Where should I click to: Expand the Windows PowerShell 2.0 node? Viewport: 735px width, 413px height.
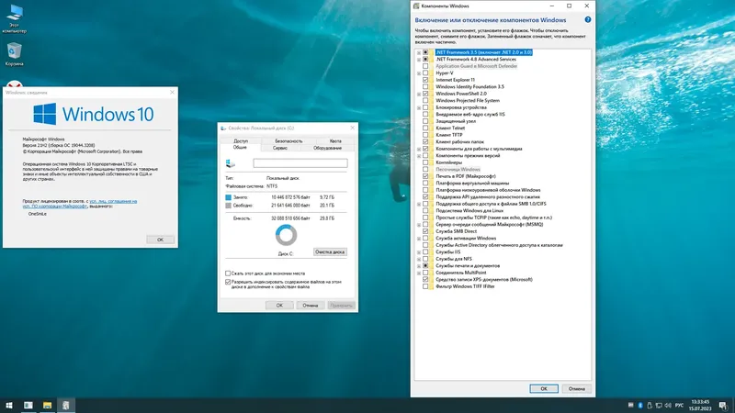419,94
